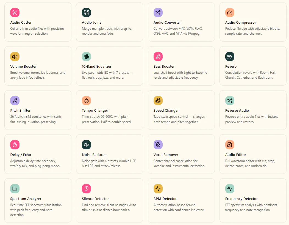Click the purple notes Pitch Shifter icon
This screenshot has height=225, width=289.
[x=15, y=101]
